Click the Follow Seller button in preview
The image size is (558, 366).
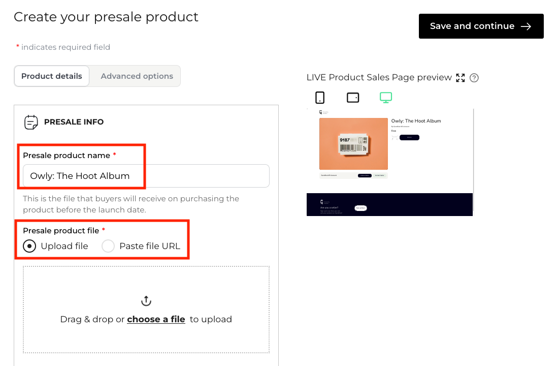tap(365, 175)
